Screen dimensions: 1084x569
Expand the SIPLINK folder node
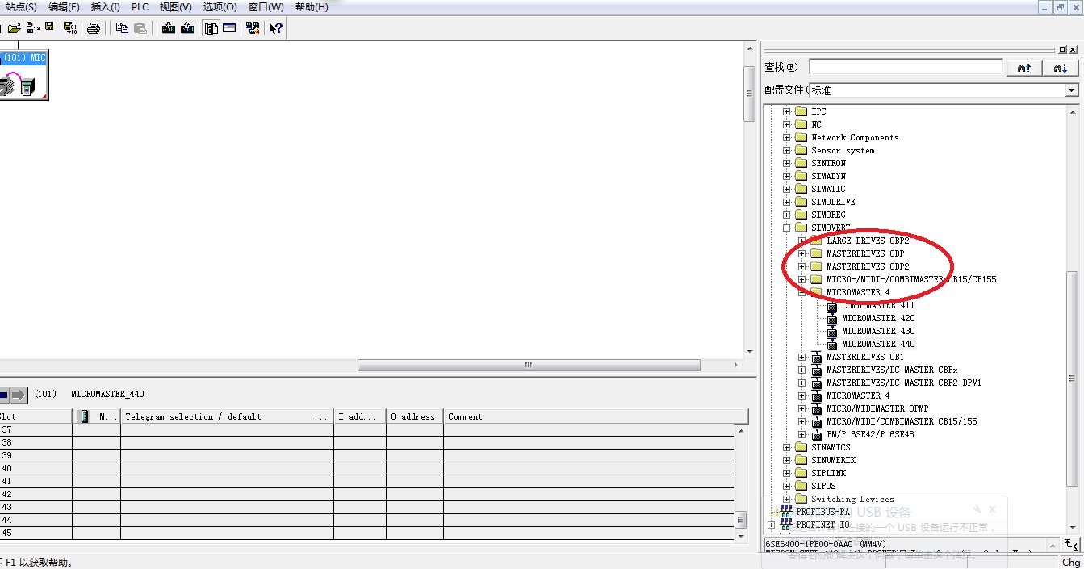786,473
